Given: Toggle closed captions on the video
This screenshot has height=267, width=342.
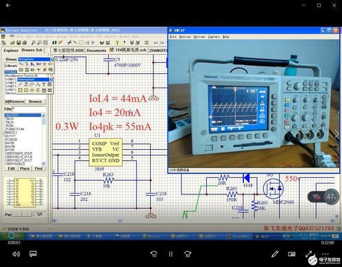Looking at the screenshot, I should pyautogui.click(x=33, y=254).
